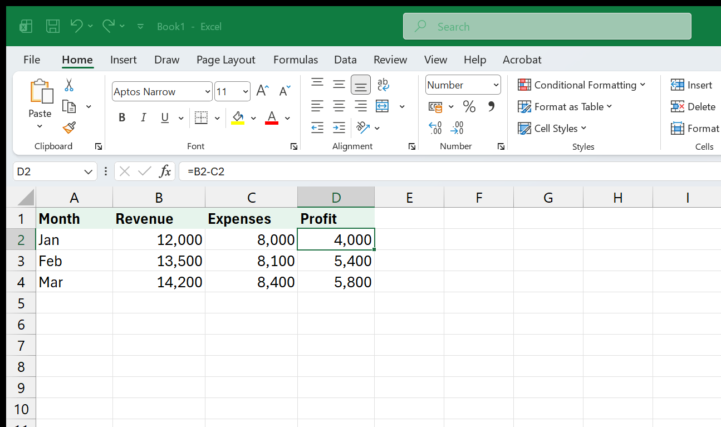
Task: Open the font name dropdown
Action: tap(208, 92)
